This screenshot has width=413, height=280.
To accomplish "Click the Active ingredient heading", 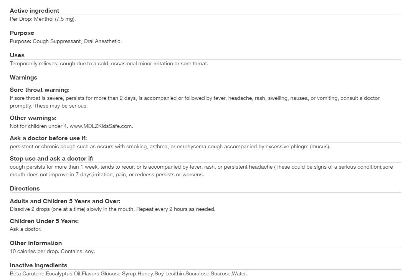I will (x=35, y=11).
